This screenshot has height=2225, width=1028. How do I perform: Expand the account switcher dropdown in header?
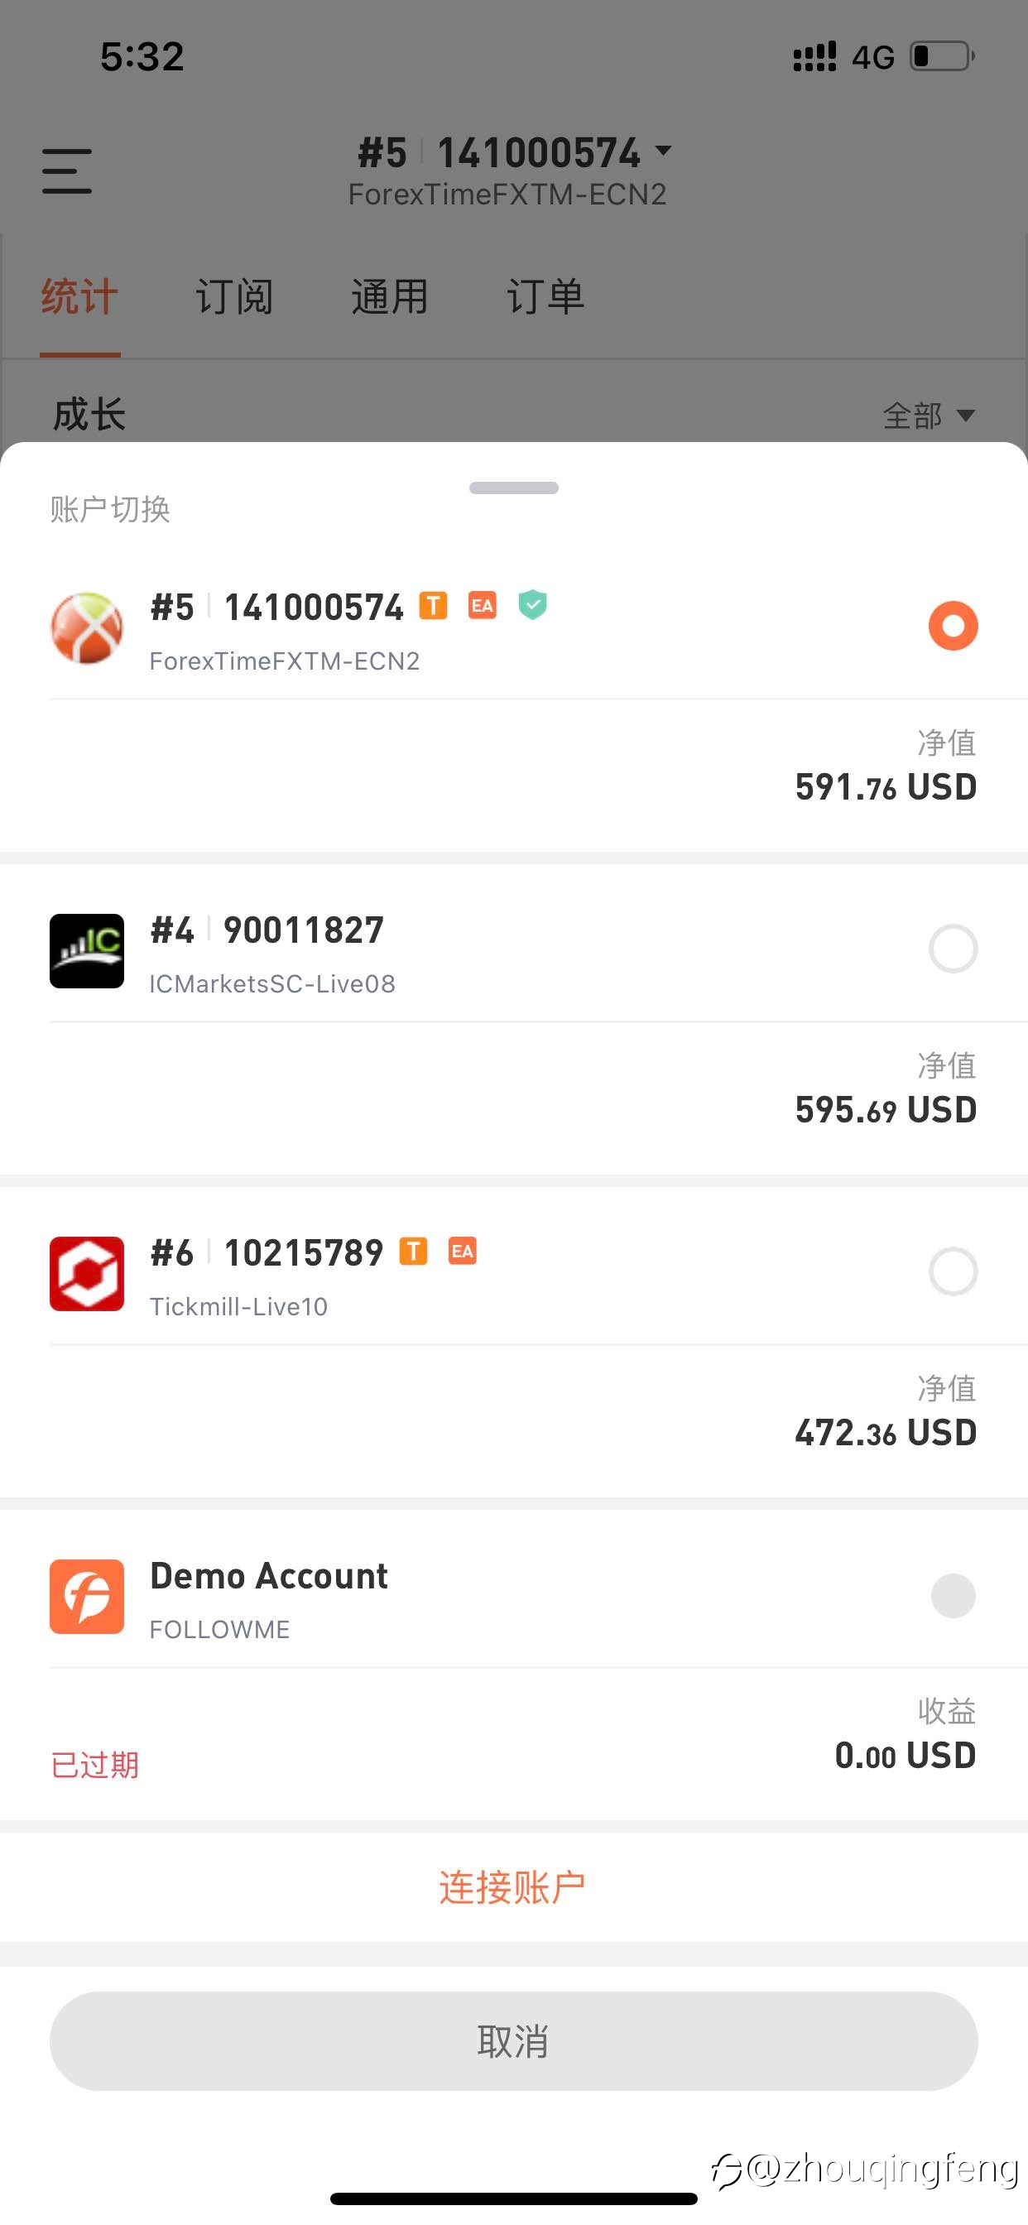(x=664, y=151)
